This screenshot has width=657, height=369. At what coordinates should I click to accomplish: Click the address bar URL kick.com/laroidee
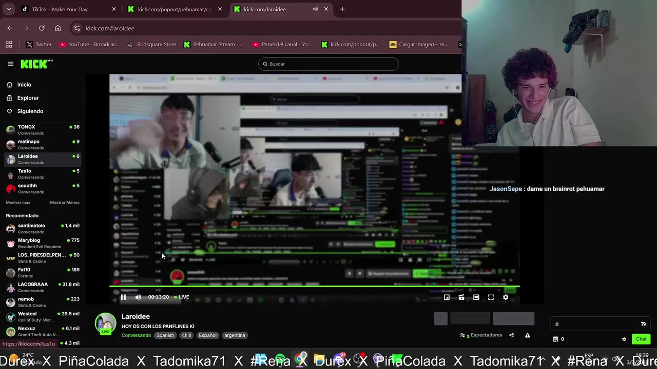tap(110, 28)
